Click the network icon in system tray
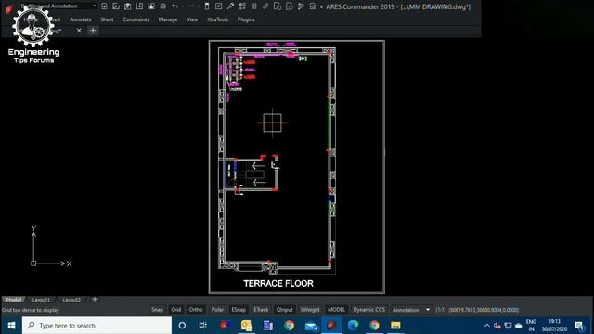Image resolution: width=594 pixels, height=334 pixels. coord(508,326)
